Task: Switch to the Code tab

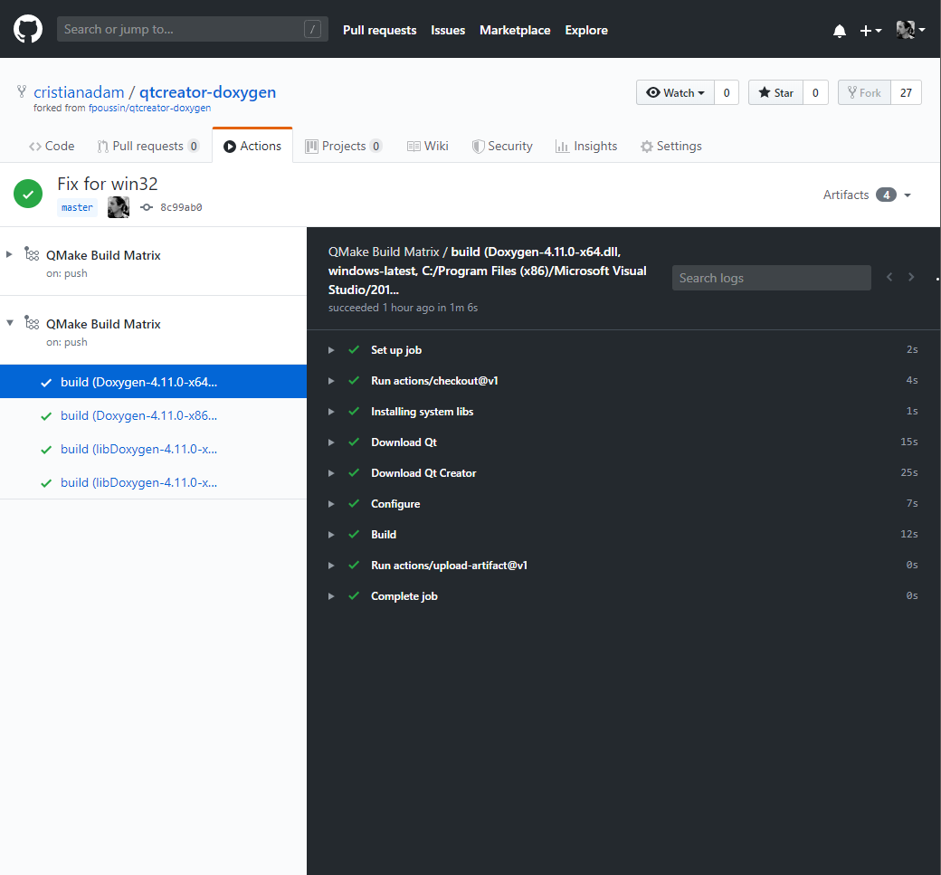Action: pos(51,146)
